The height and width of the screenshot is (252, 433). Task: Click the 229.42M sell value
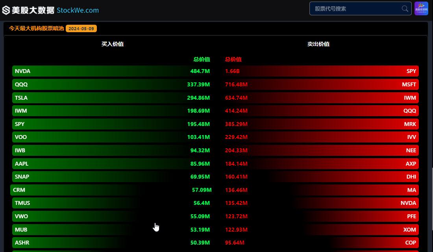(x=237, y=137)
